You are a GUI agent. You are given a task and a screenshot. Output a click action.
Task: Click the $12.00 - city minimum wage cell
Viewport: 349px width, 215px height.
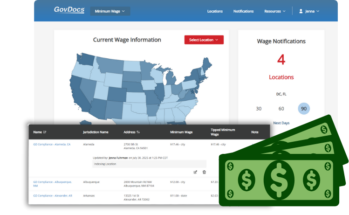pos(178,182)
